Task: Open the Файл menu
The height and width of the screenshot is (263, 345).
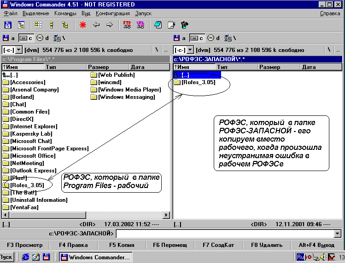Action: 11,13
